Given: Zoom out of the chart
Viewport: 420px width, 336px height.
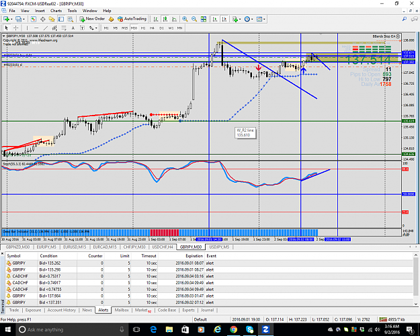Looking at the screenshot, I should (x=194, y=19).
